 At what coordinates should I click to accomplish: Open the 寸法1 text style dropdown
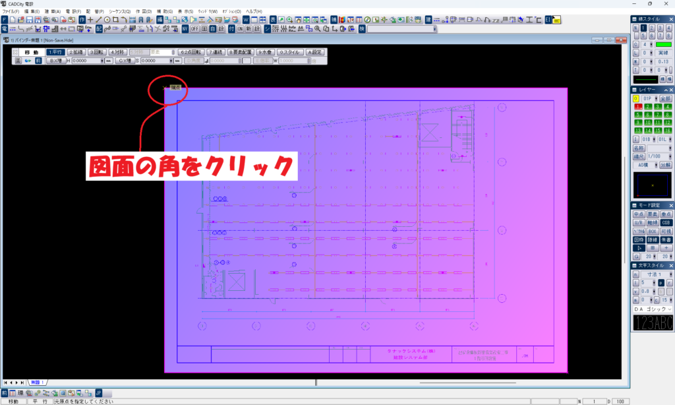tap(670, 274)
